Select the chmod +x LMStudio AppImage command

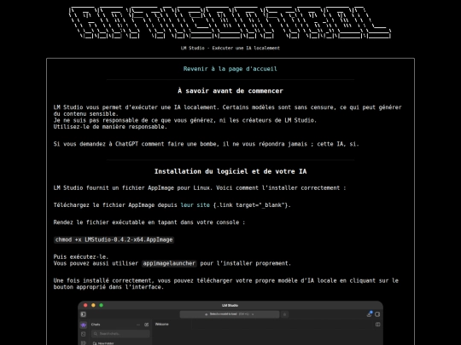(114, 239)
